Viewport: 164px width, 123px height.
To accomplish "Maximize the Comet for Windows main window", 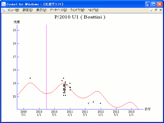I will click(154, 4).
